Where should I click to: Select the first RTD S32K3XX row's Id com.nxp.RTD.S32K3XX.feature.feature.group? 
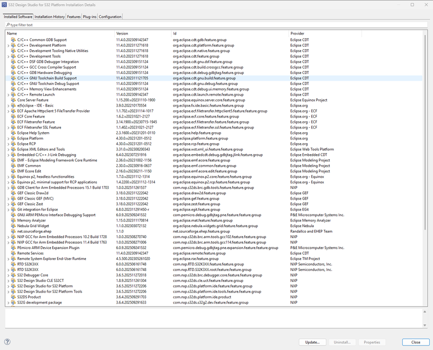(x=208, y=264)
